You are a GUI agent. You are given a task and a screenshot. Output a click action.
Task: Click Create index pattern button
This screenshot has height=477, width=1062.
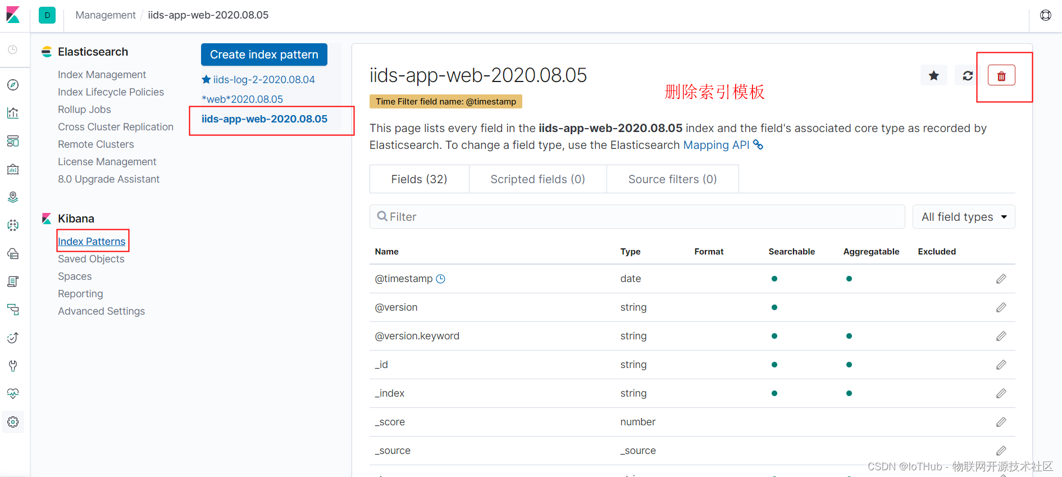click(264, 54)
